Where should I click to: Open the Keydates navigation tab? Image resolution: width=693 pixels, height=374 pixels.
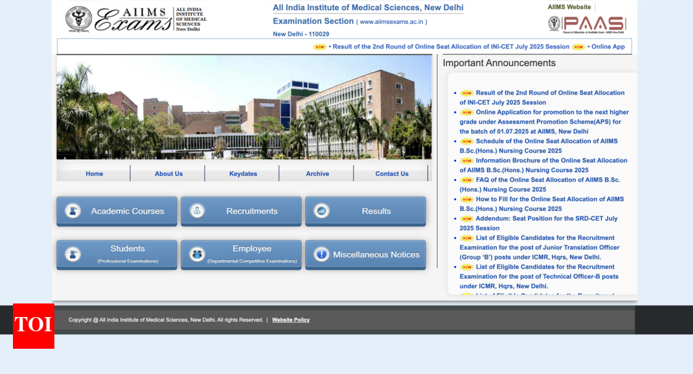243,173
